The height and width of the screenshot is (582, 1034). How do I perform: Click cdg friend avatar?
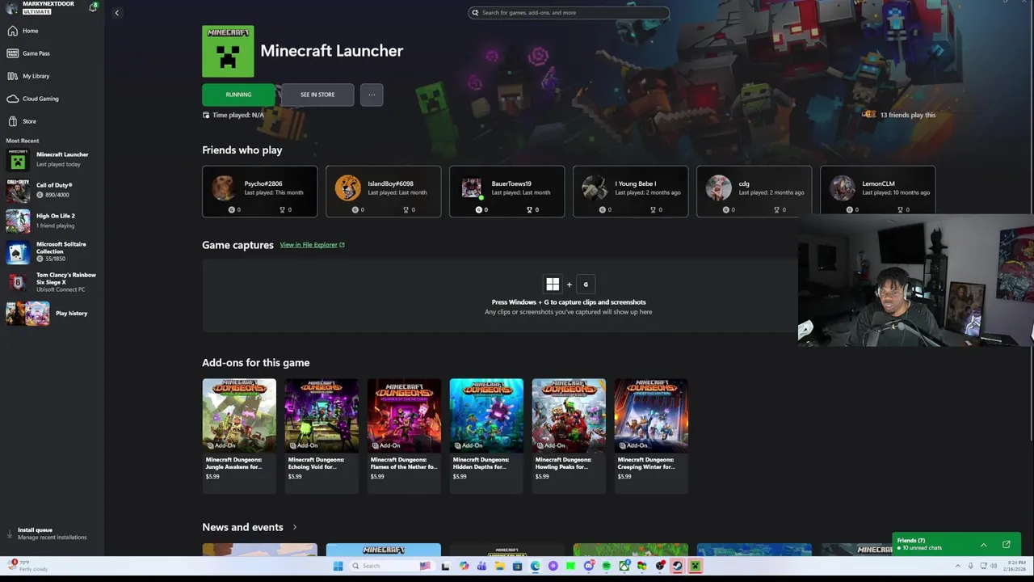point(718,188)
